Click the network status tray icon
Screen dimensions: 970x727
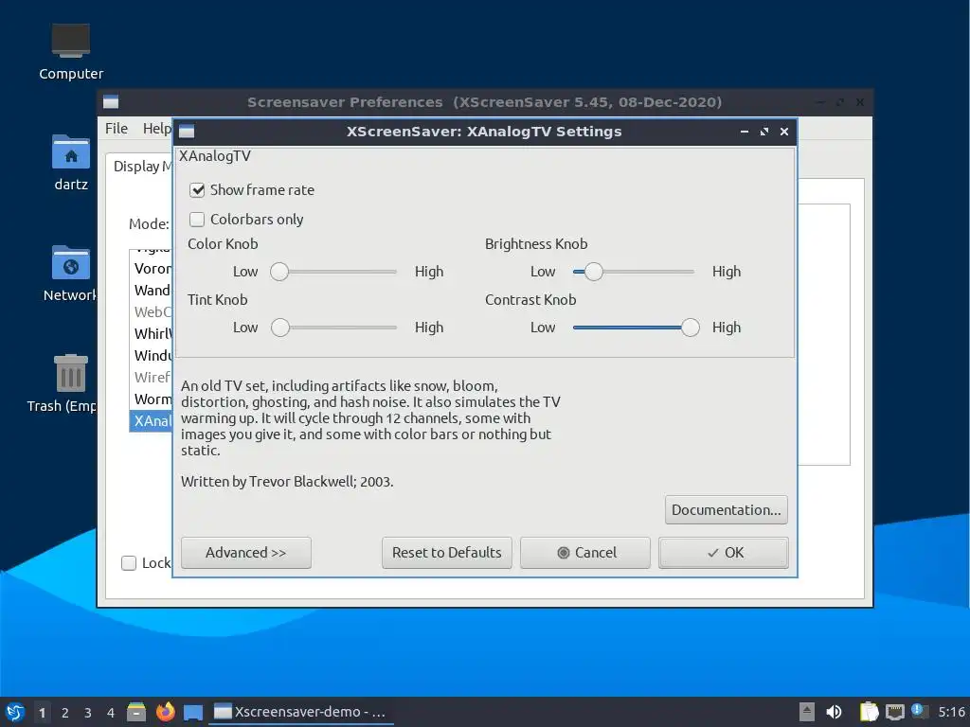point(894,712)
